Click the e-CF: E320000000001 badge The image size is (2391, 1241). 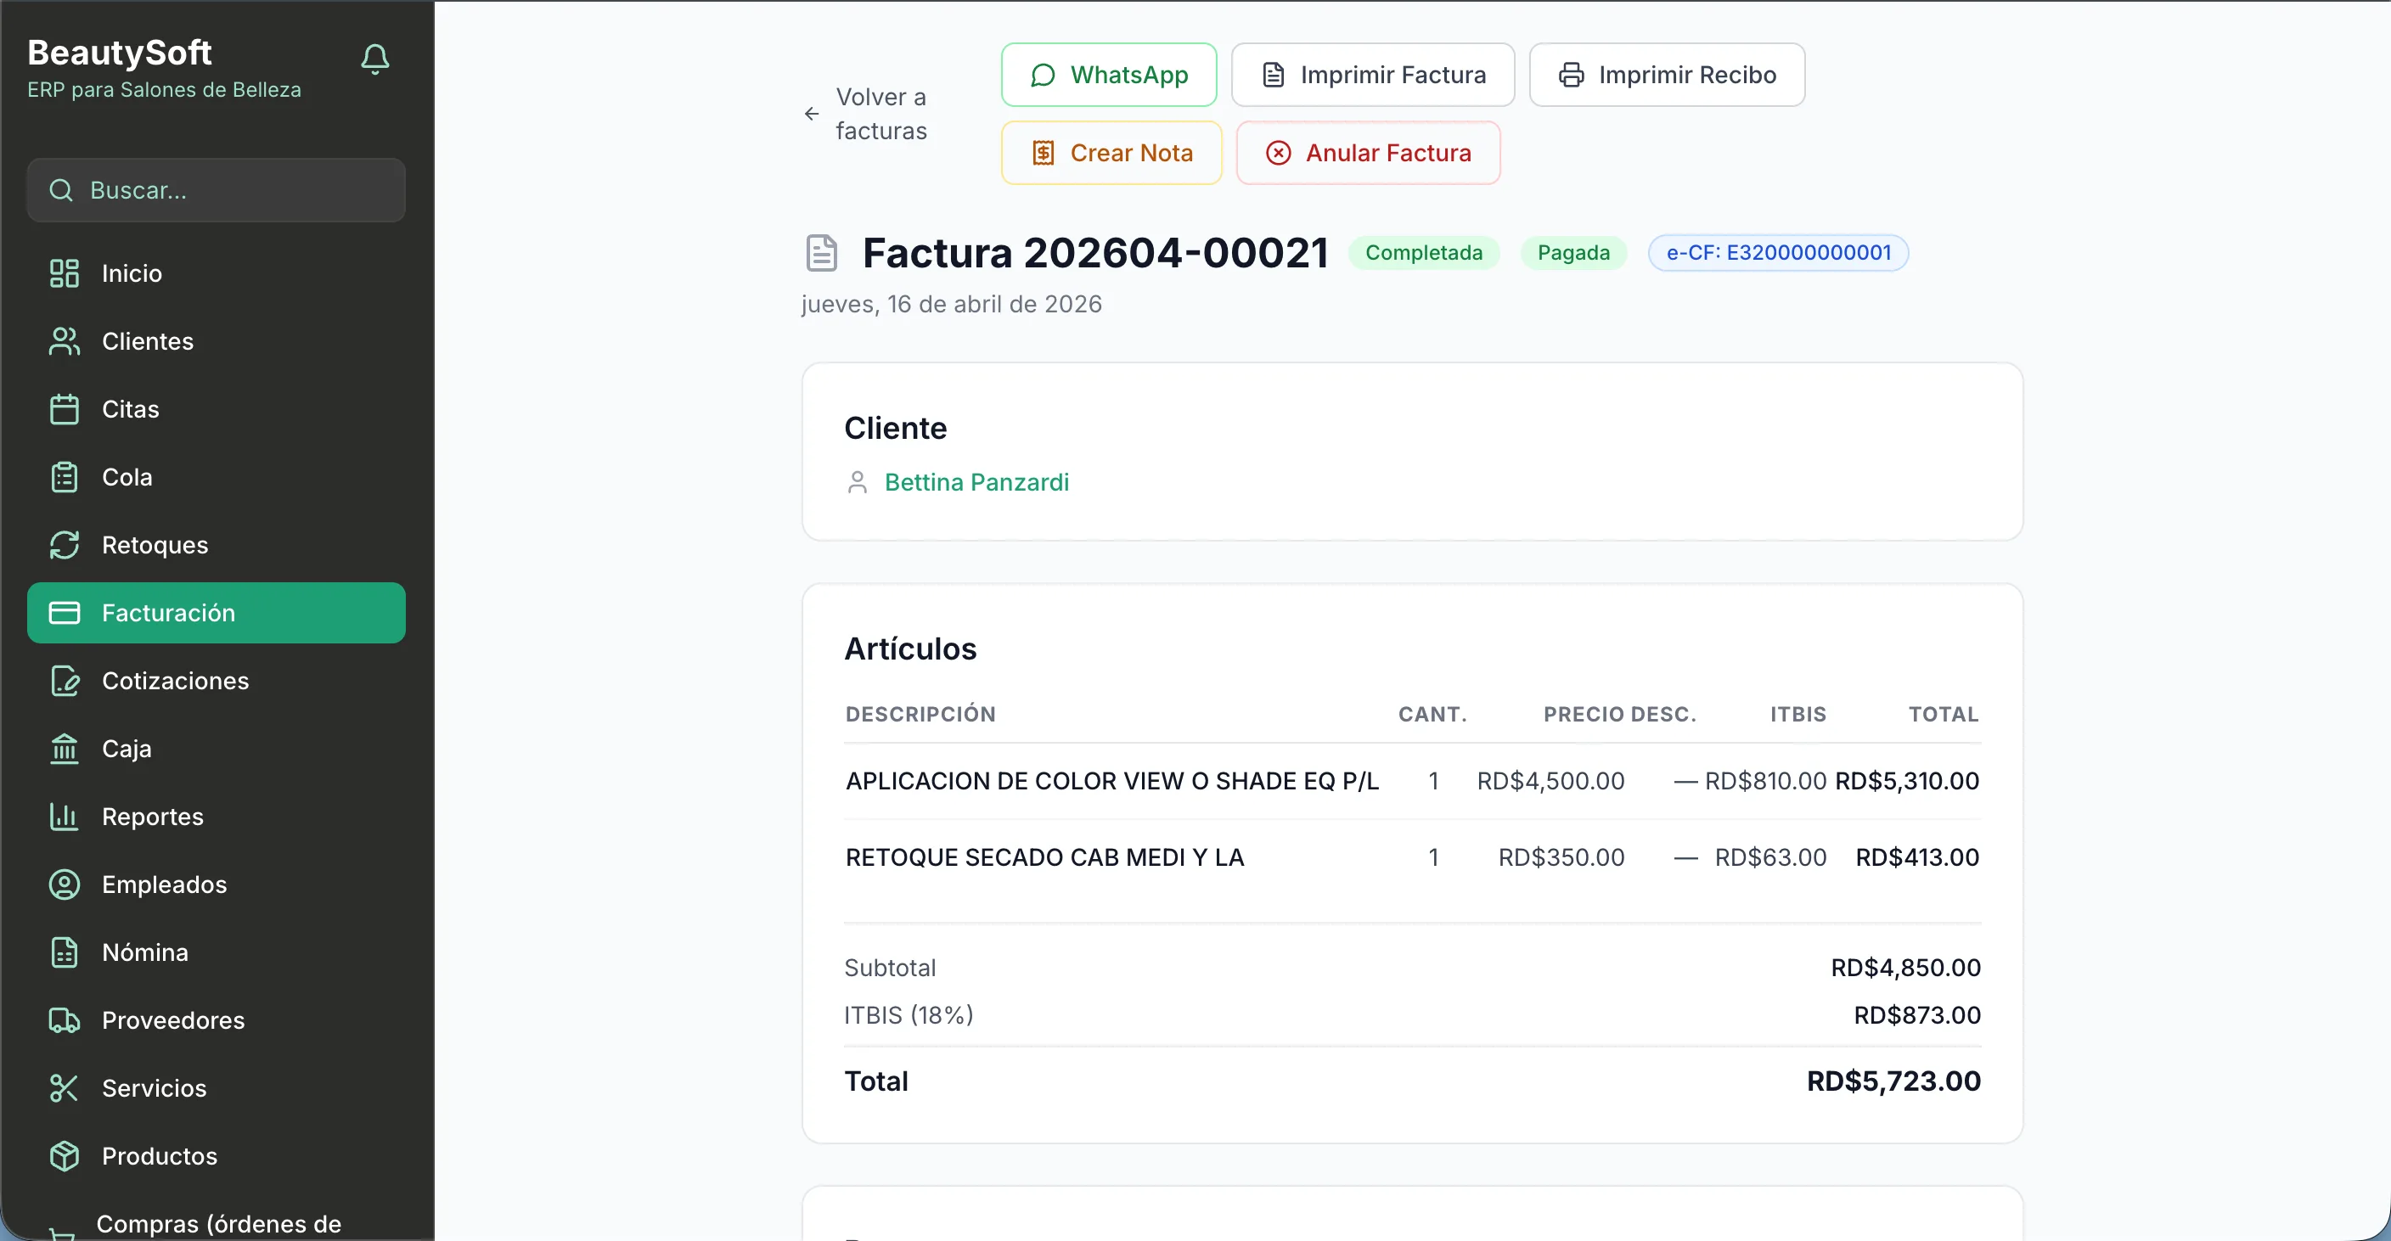1776,251
